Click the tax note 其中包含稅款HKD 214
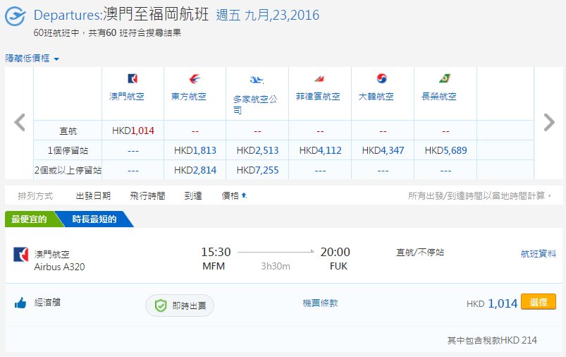 [x=492, y=340]
